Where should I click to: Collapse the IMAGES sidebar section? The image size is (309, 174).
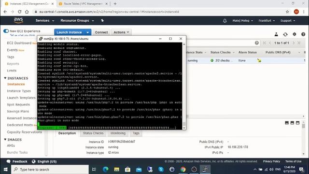5,140
